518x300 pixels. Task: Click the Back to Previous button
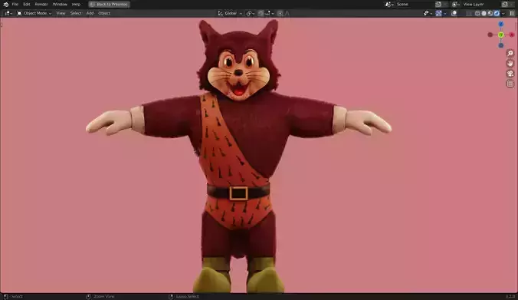pyautogui.click(x=109, y=5)
